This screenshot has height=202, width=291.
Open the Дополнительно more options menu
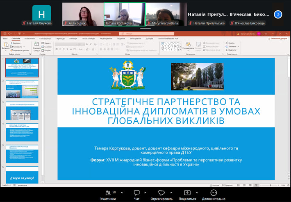[214, 193]
